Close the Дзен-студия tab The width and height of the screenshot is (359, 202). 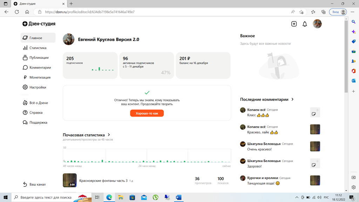(x=63, y=4)
